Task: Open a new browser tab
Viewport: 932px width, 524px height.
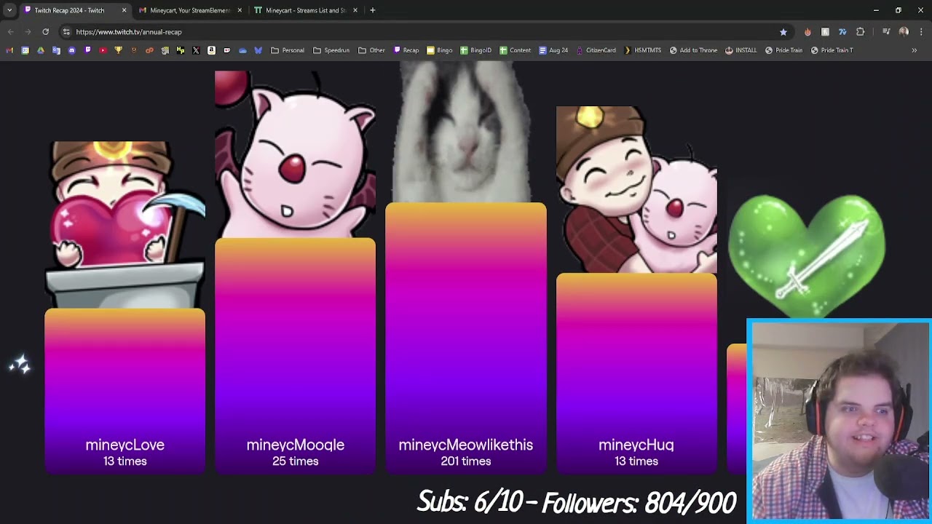Action: click(x=373, y=10)
